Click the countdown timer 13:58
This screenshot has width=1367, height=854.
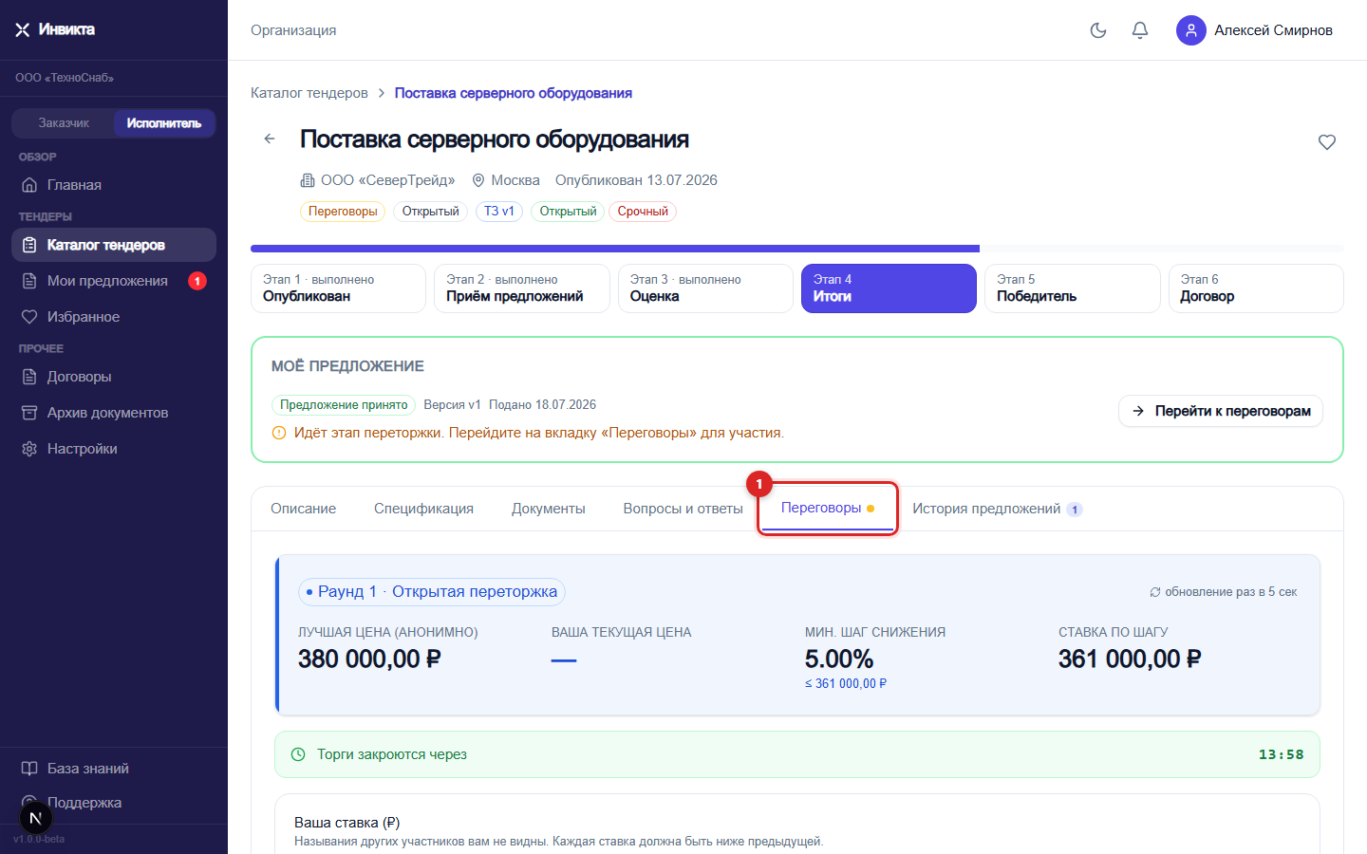[x=1282, y=754]
